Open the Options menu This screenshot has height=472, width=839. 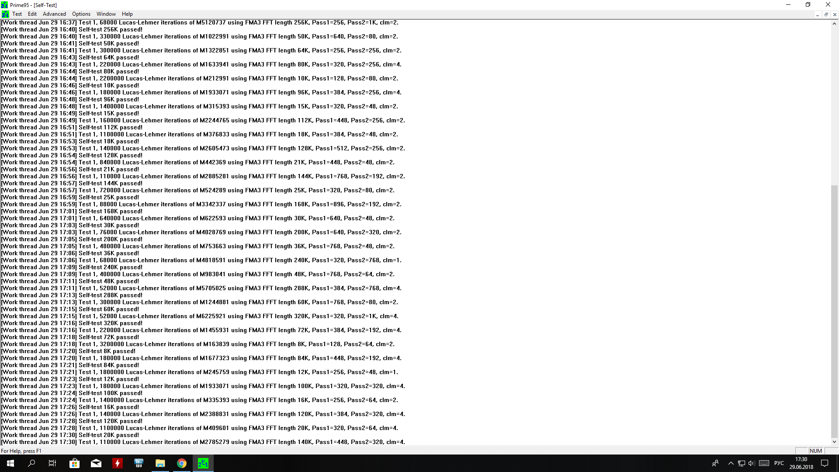coord(81,14)
